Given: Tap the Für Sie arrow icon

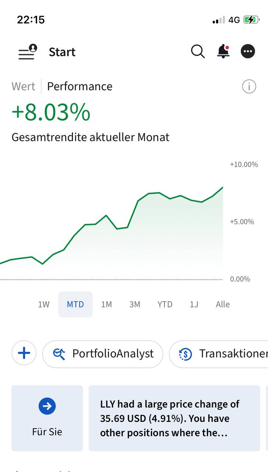Looking at the screenshot, I should (47, 406).
